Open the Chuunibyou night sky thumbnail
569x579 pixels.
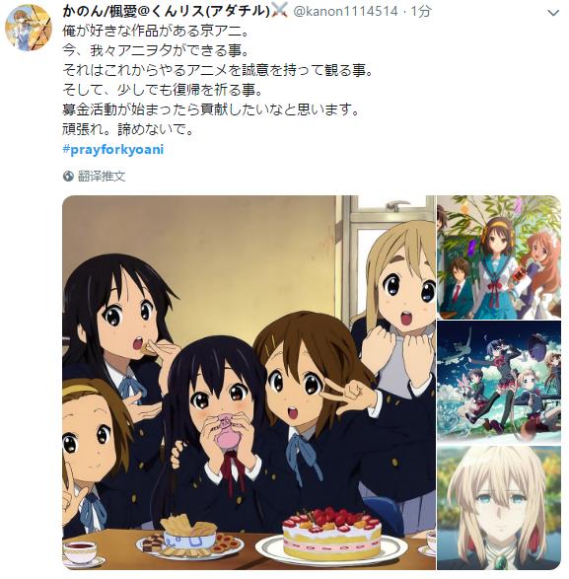(499, 382)
